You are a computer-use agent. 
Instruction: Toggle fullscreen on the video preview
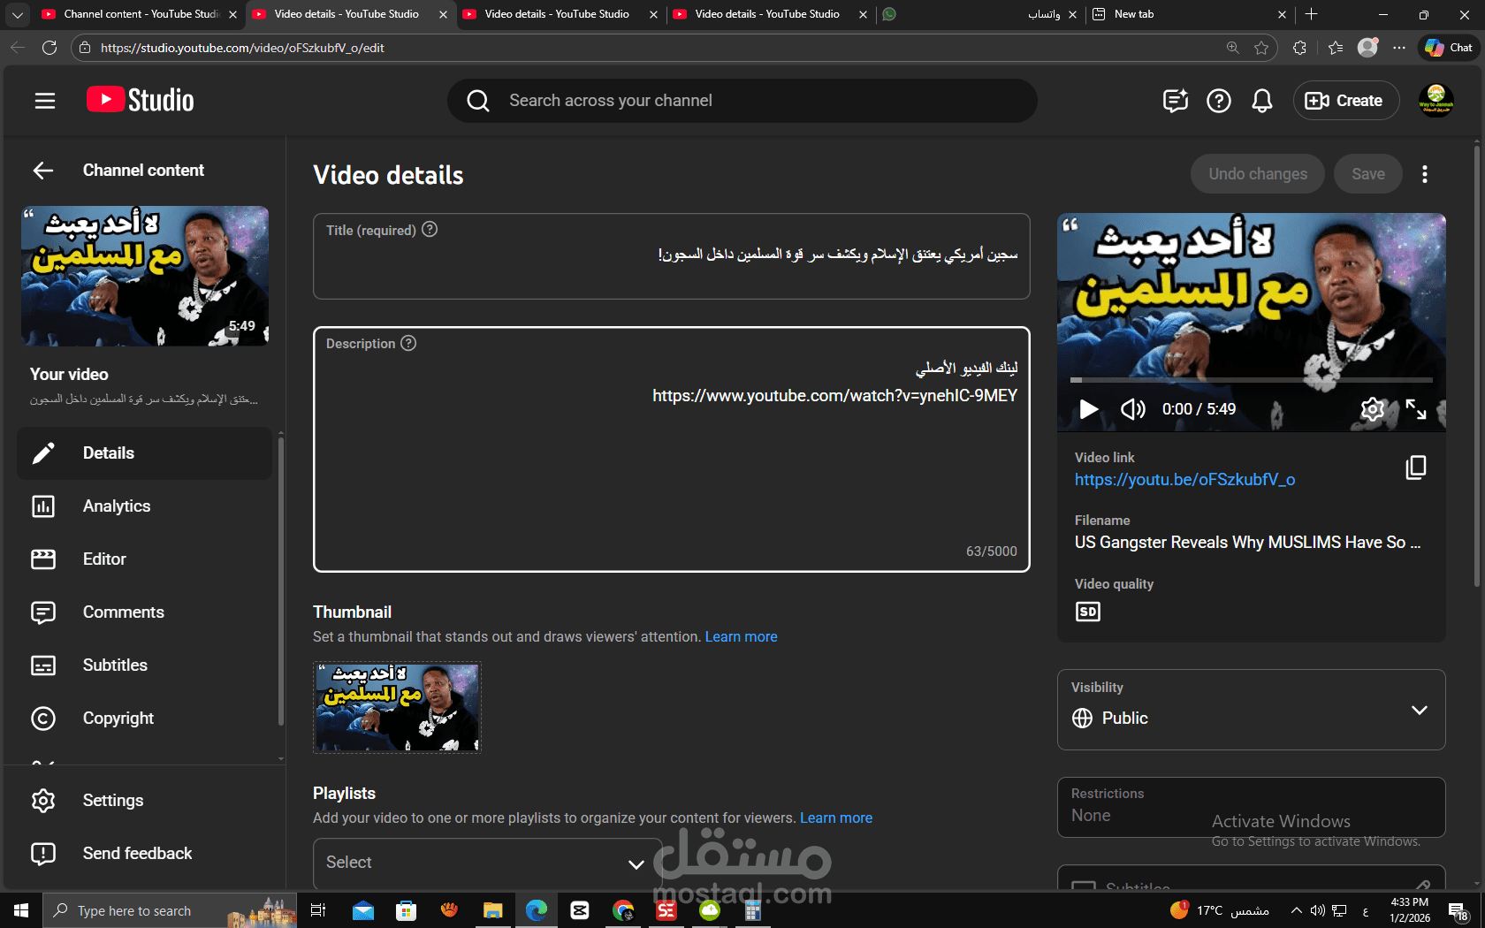pos(1417,409)
